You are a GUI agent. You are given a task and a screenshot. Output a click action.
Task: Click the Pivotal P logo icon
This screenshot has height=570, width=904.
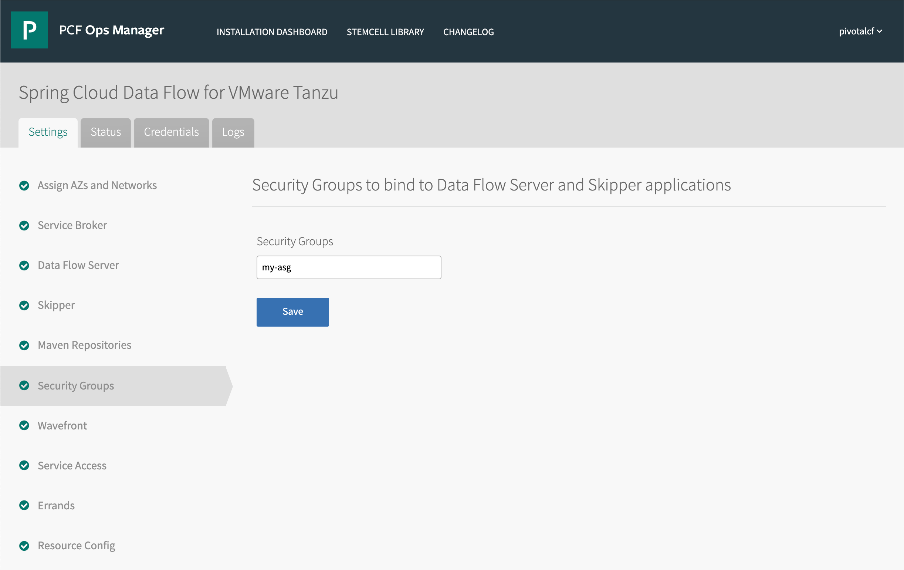(29, 30)
